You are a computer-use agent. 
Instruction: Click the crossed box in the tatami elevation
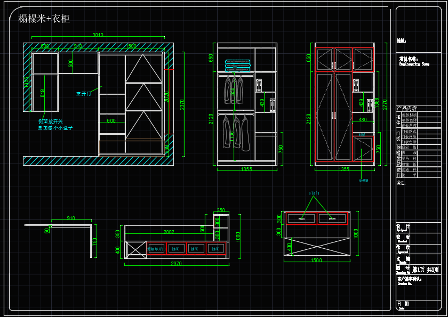[136, 249]
